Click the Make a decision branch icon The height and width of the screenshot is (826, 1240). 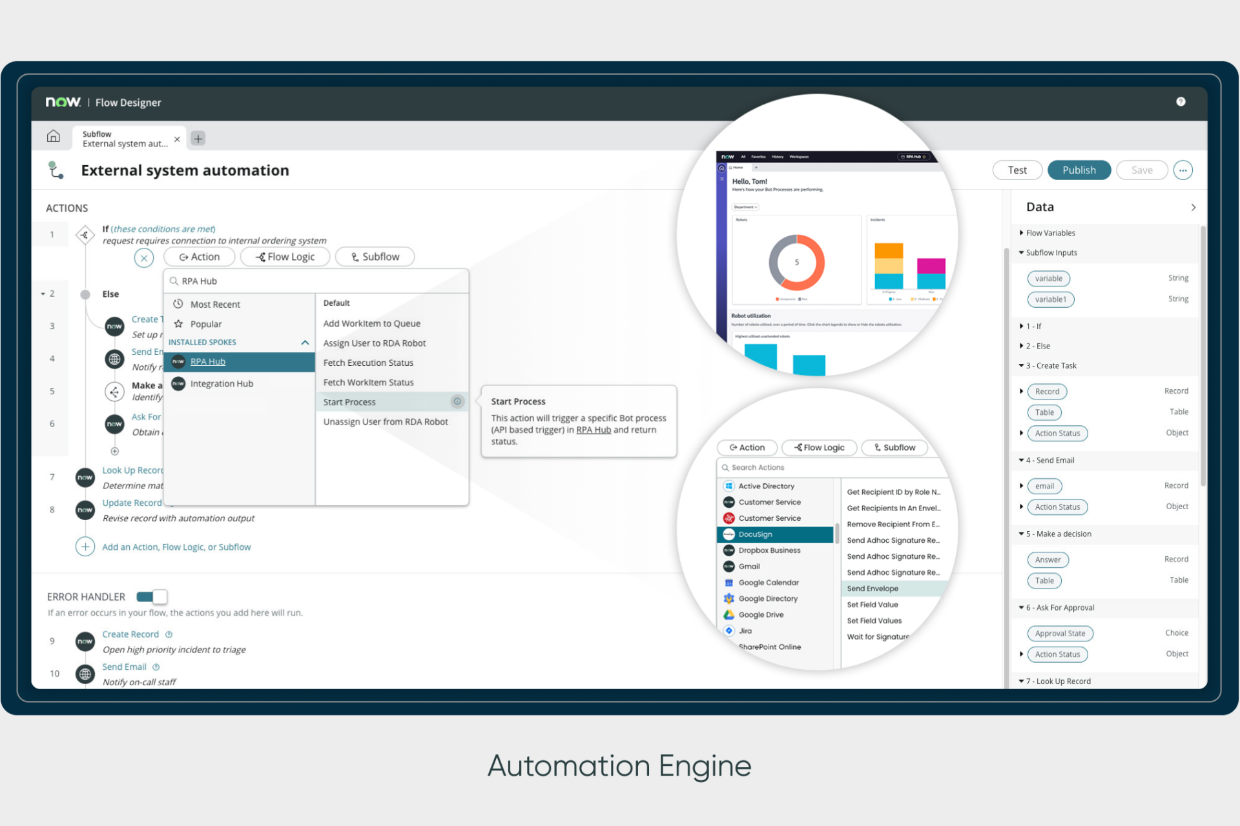[x=114, y=391]
